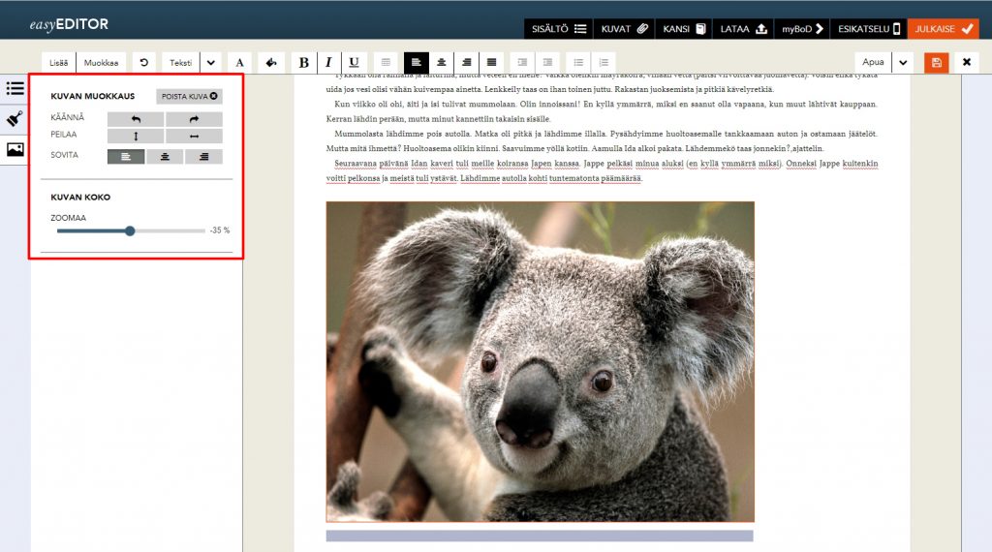This screenshot has height=552, width=992.
Task: Click the undo arrow in toolbar
Action: [143, 63]
